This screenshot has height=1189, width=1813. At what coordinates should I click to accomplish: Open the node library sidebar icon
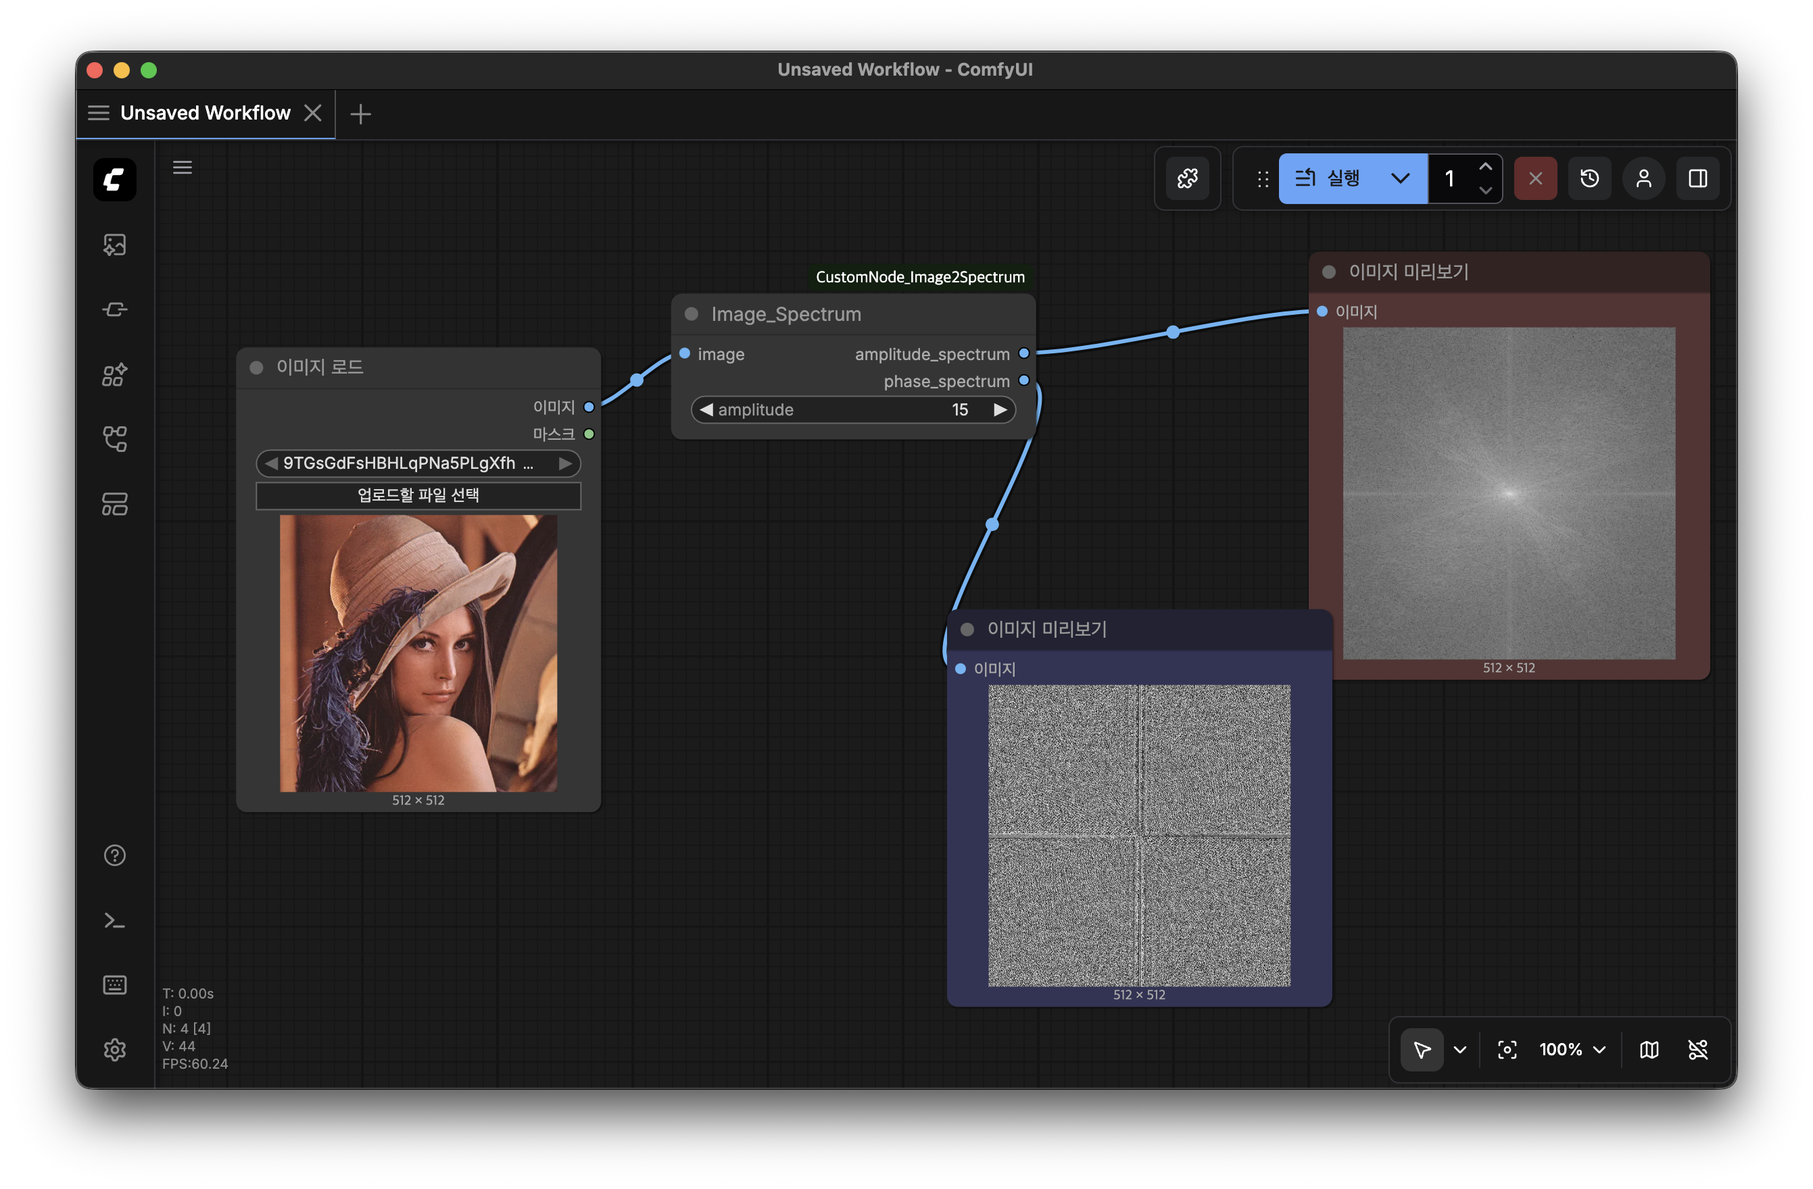(x=114, y=374)
